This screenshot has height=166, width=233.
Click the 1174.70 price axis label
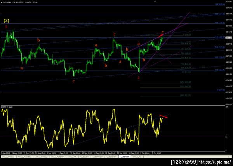click(x=229, y=26)
